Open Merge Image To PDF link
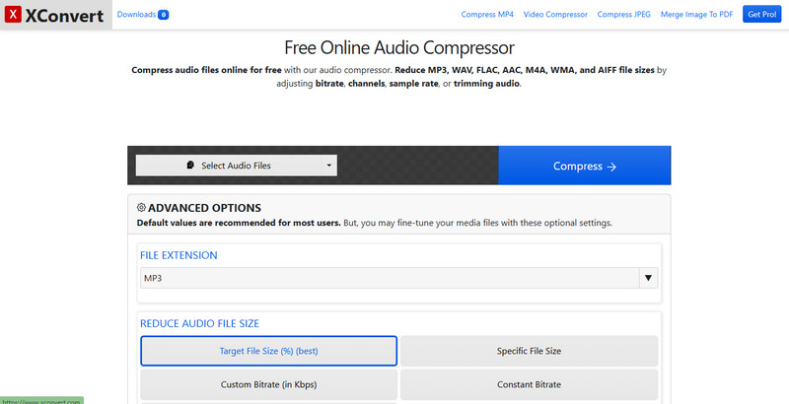 pos(698,15)
